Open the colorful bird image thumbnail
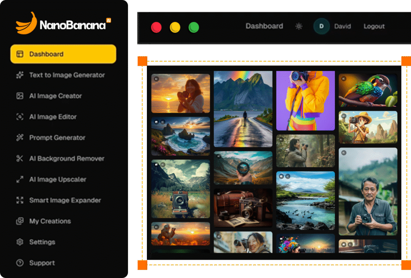This screenshot has width=411, height=278. 368,90
